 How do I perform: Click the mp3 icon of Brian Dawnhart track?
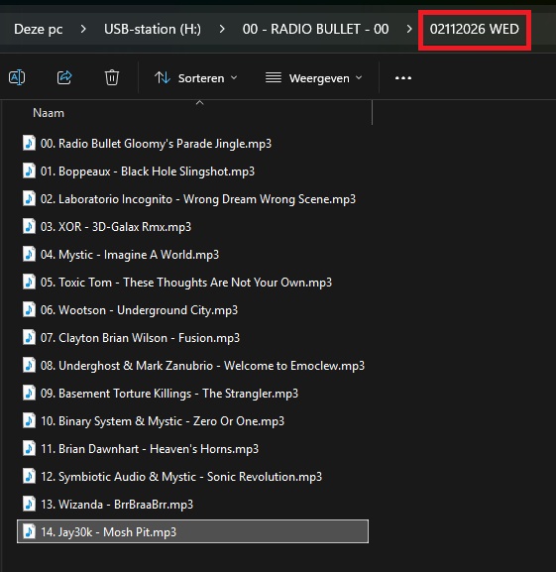tap(29, 448)
